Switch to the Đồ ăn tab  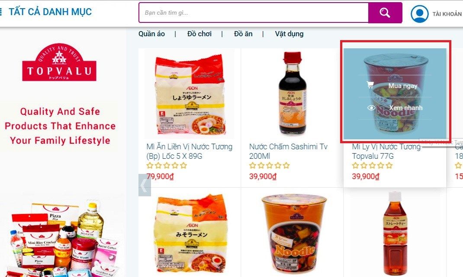pos(243,34)
